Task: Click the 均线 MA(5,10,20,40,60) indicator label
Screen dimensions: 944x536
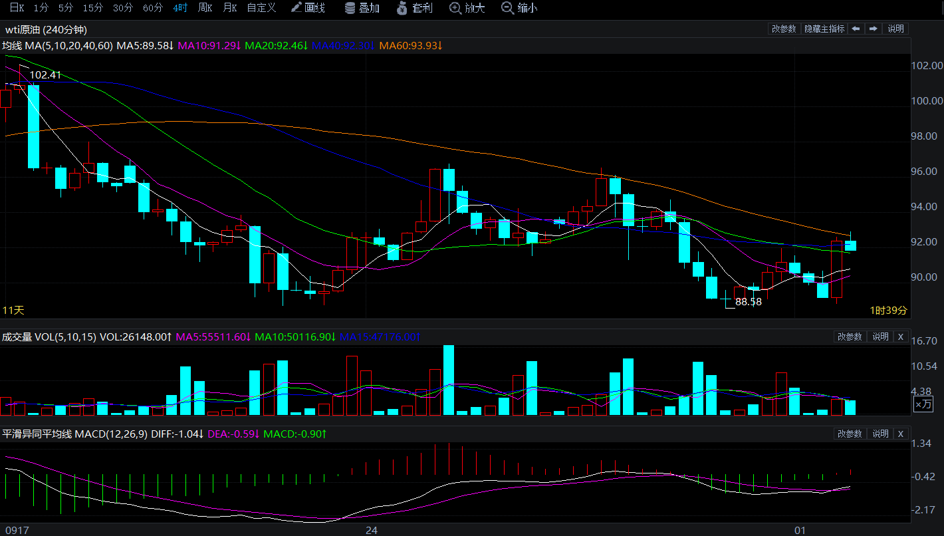Action: click(58, 46)
